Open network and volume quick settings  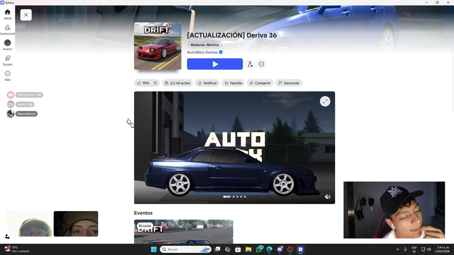click(427, 249)
